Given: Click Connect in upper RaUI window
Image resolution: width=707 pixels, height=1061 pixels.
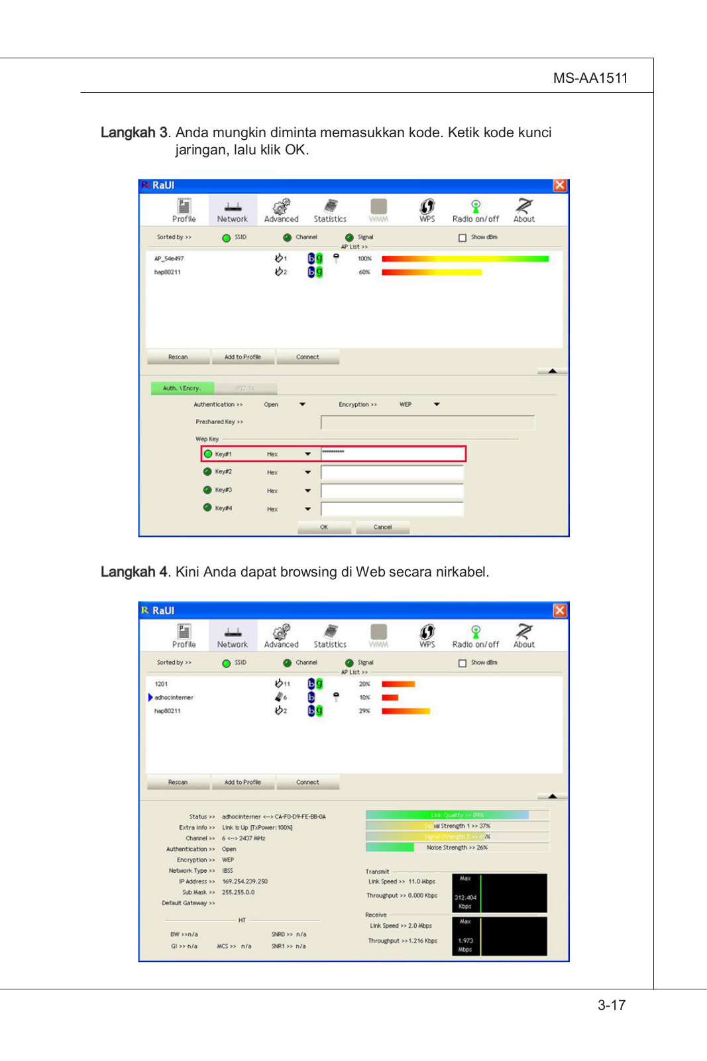Looking at the screenshot, I should click(307, 357).
